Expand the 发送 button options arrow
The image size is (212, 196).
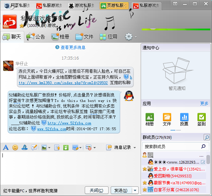coord(135,190)
